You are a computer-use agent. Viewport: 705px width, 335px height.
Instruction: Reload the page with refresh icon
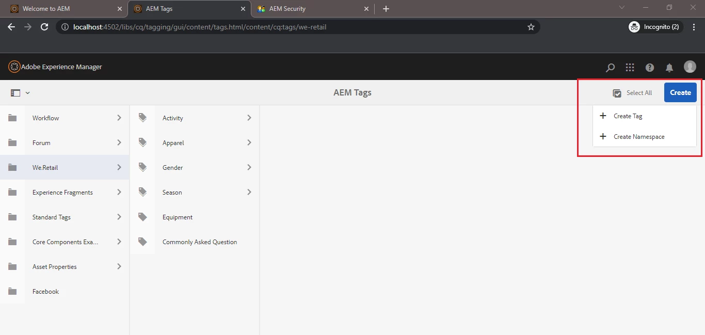tap(44, 27)
